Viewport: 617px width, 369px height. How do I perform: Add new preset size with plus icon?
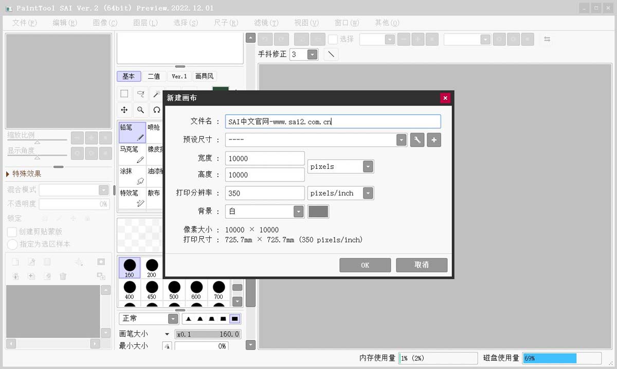434,139
